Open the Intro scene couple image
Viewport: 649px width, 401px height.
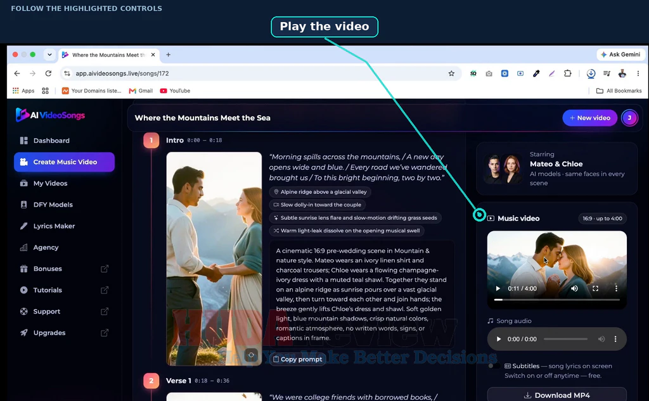tap(214, 258)
